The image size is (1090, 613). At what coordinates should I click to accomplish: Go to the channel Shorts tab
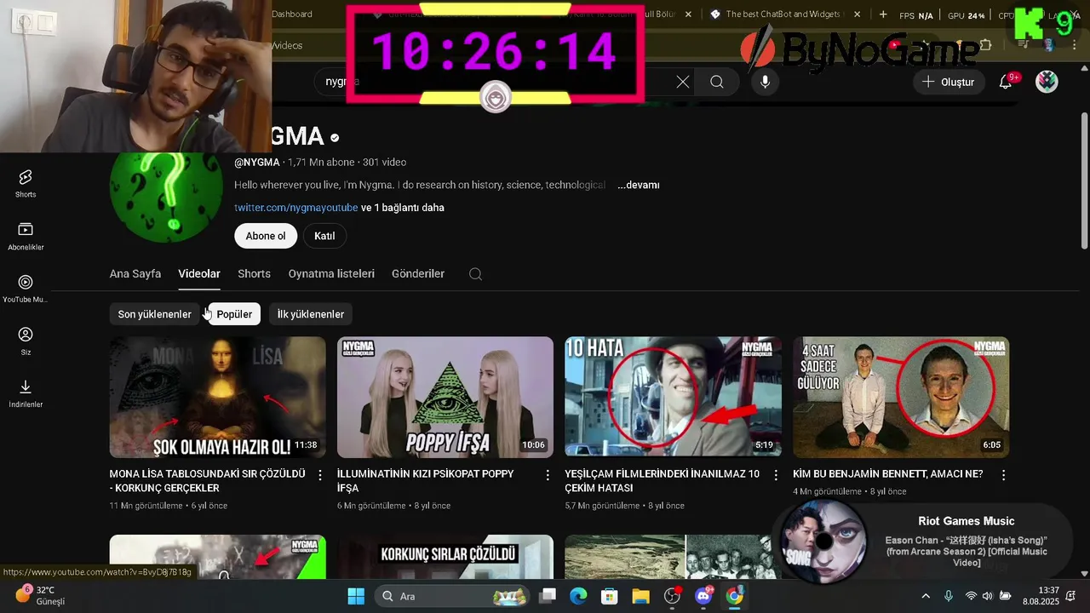point(254,273)
